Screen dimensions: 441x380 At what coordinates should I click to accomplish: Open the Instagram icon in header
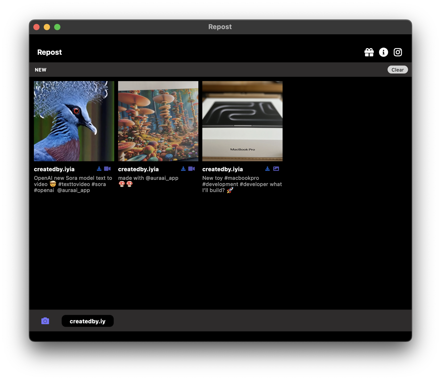(x=398, y=52)
